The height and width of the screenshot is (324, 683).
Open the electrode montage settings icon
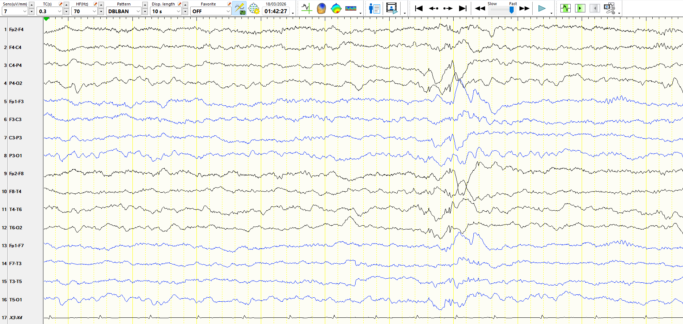pyautogui.click(x=254, y=8)
